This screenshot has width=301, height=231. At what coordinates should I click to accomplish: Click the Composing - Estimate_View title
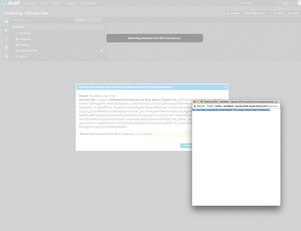point(26,13)
